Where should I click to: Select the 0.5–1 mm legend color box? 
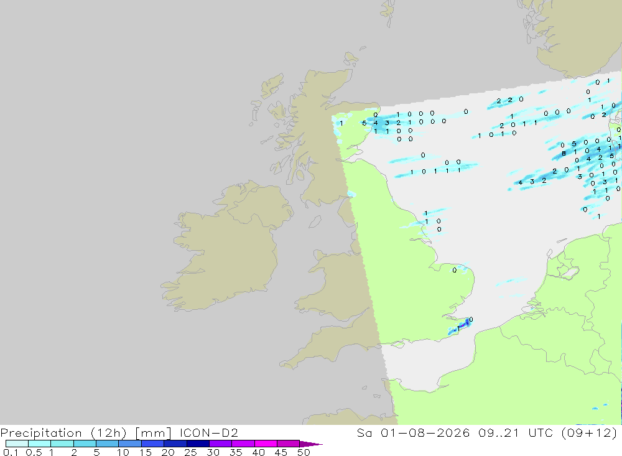pos(39,444)
